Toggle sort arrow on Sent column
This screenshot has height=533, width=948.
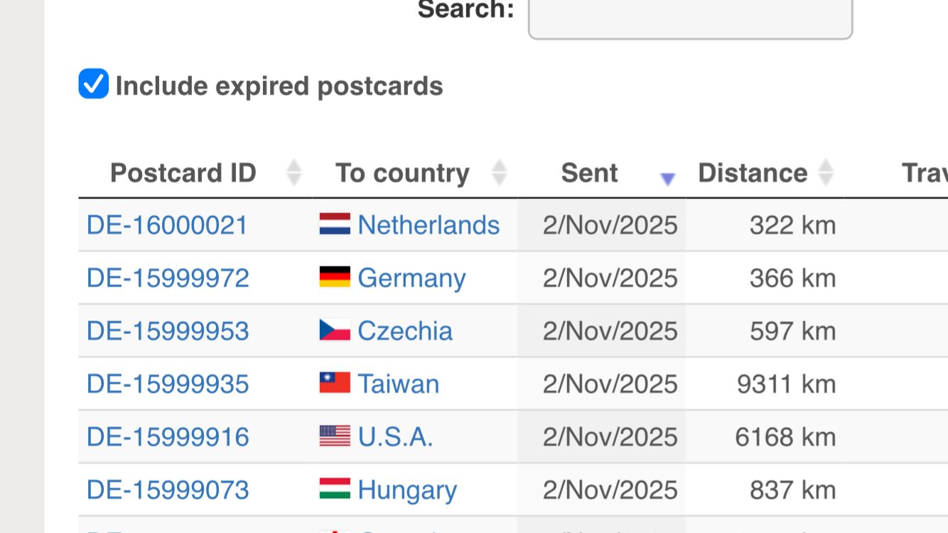(667, 178)
